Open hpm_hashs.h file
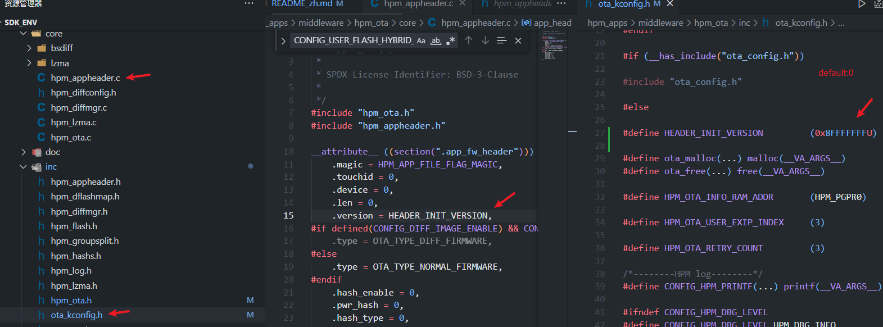The image size is (883, 327). 76,256
